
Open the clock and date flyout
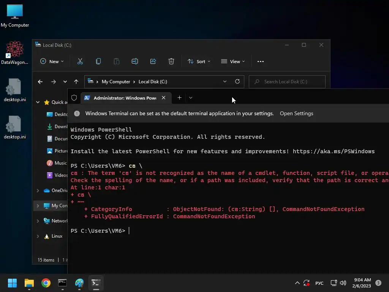coord(362,283)
